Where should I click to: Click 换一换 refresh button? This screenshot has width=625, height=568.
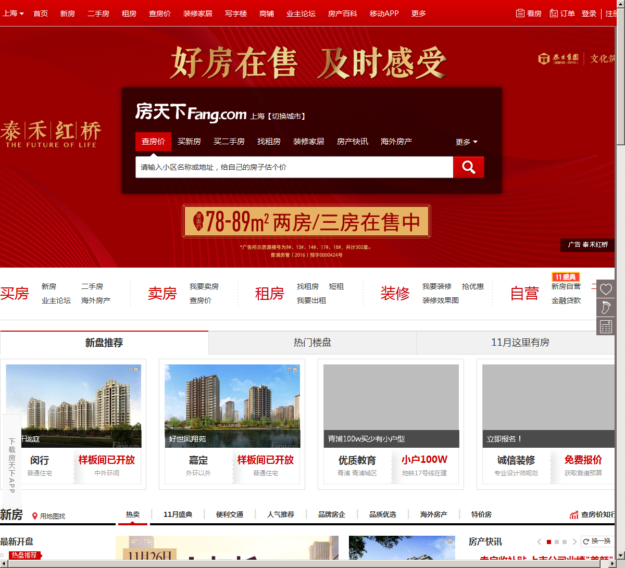pyautogui.click(x=597, y=541)
